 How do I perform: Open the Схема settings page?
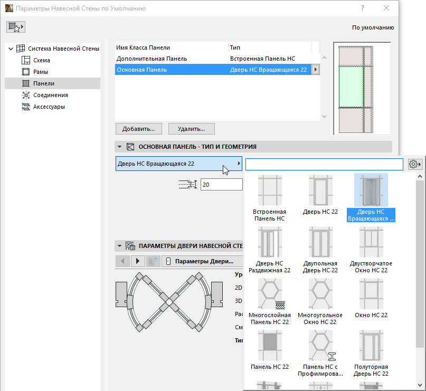coord(42,60)
